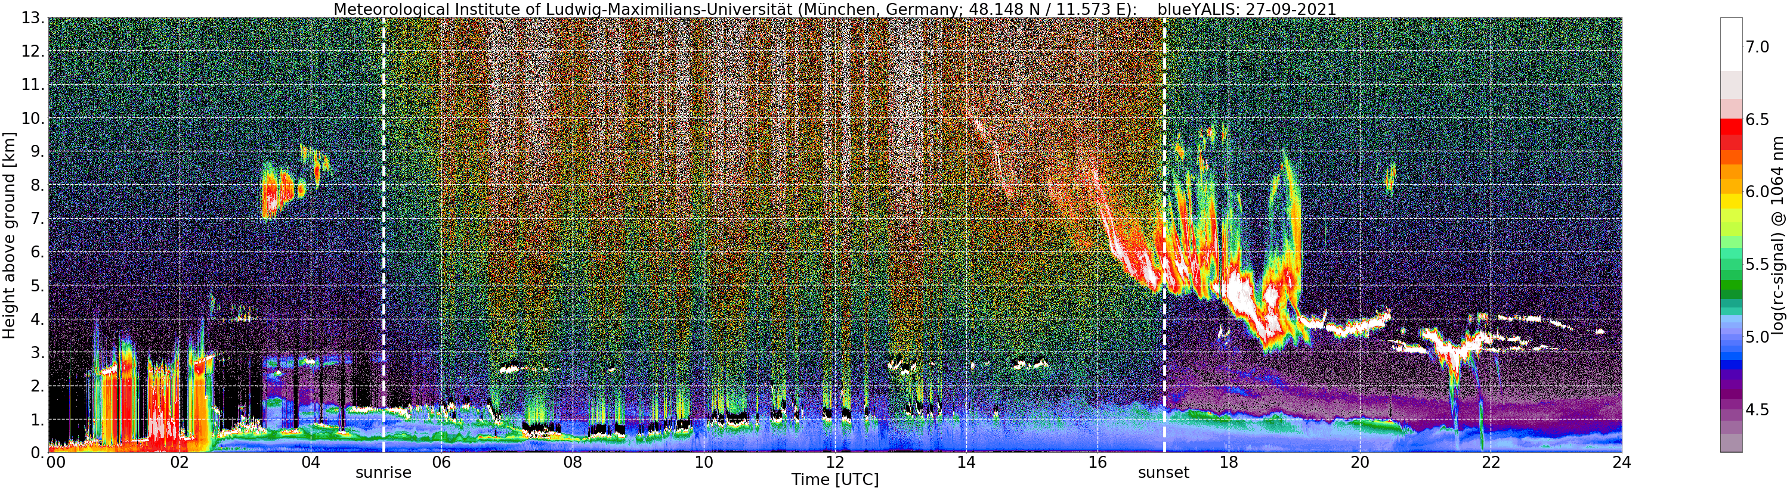Click the colorbar tick label '5.5'
The width and height of the screenshot is (1790, 491).
click(1757, 265)
